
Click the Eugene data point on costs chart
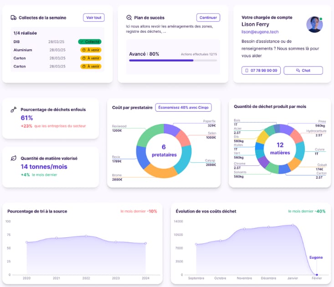point(317,274)
